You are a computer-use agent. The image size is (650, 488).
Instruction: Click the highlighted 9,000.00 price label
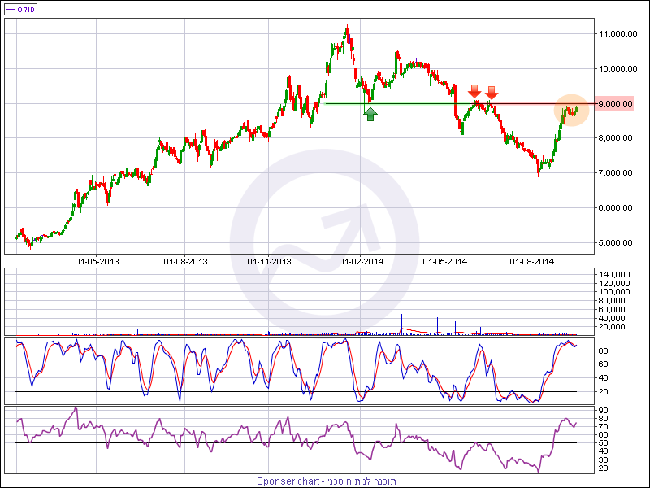(614, 103)
